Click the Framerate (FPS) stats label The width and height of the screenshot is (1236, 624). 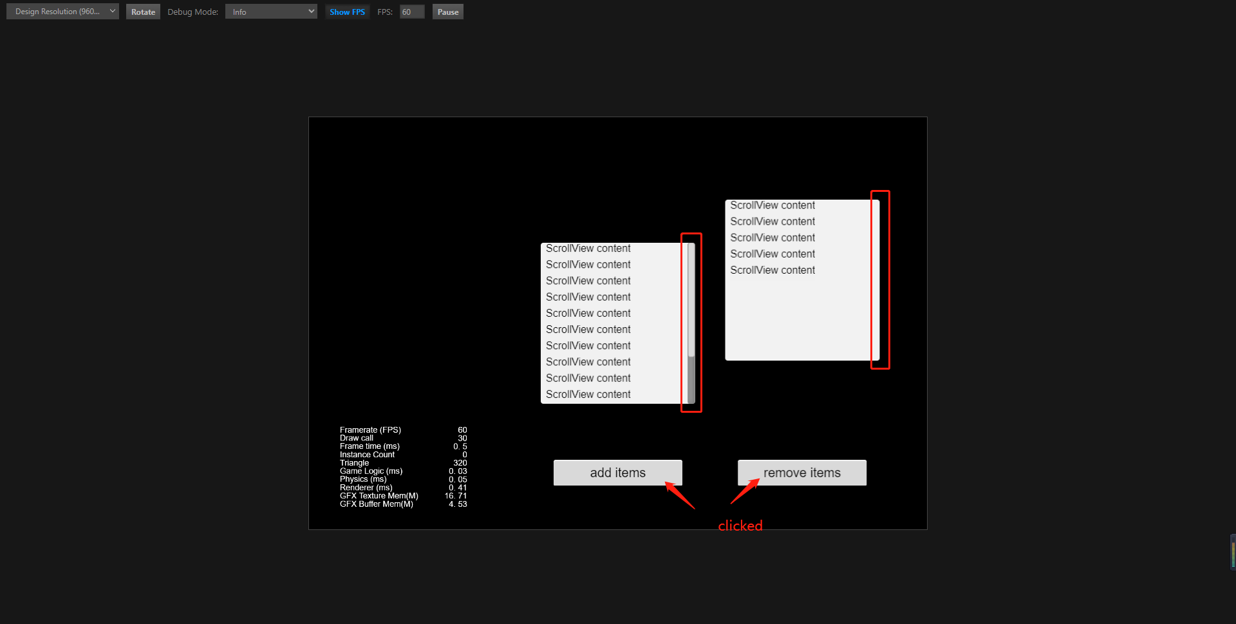371,430
